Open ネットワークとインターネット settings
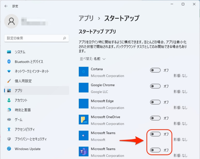 click(x=36, y=71)
